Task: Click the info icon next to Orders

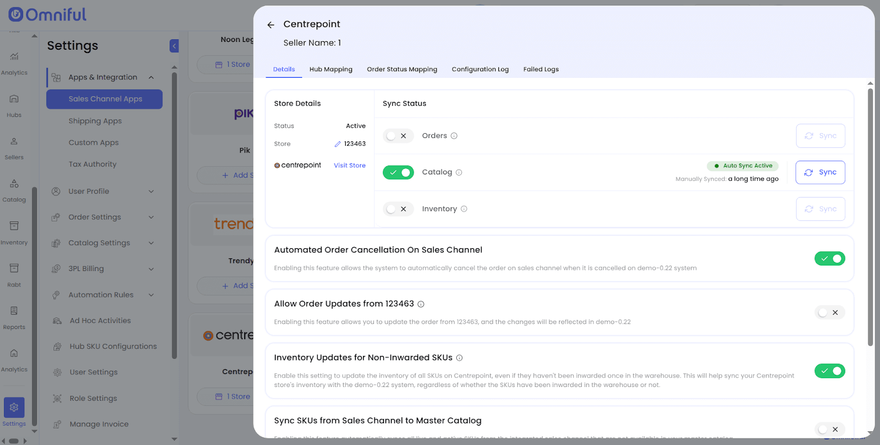Action: pos(454,136)
